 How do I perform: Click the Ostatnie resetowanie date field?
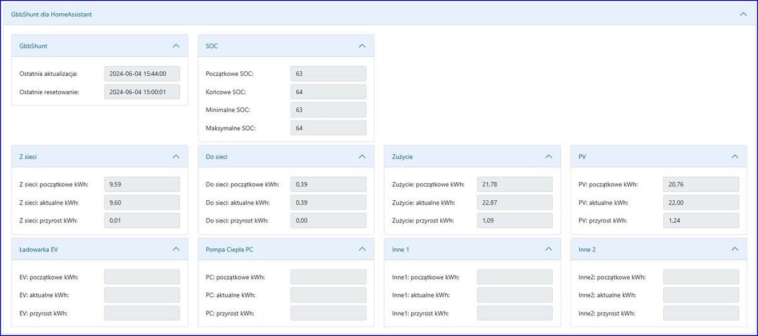(142, 92)
